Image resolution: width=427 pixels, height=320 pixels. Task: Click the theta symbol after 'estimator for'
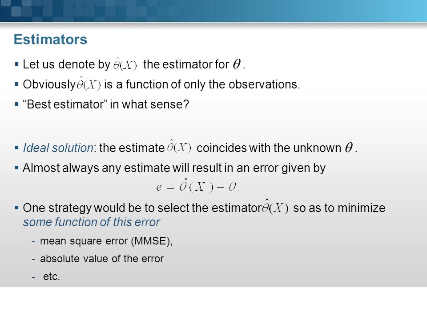pyautogui.click(x=237, y=64)
